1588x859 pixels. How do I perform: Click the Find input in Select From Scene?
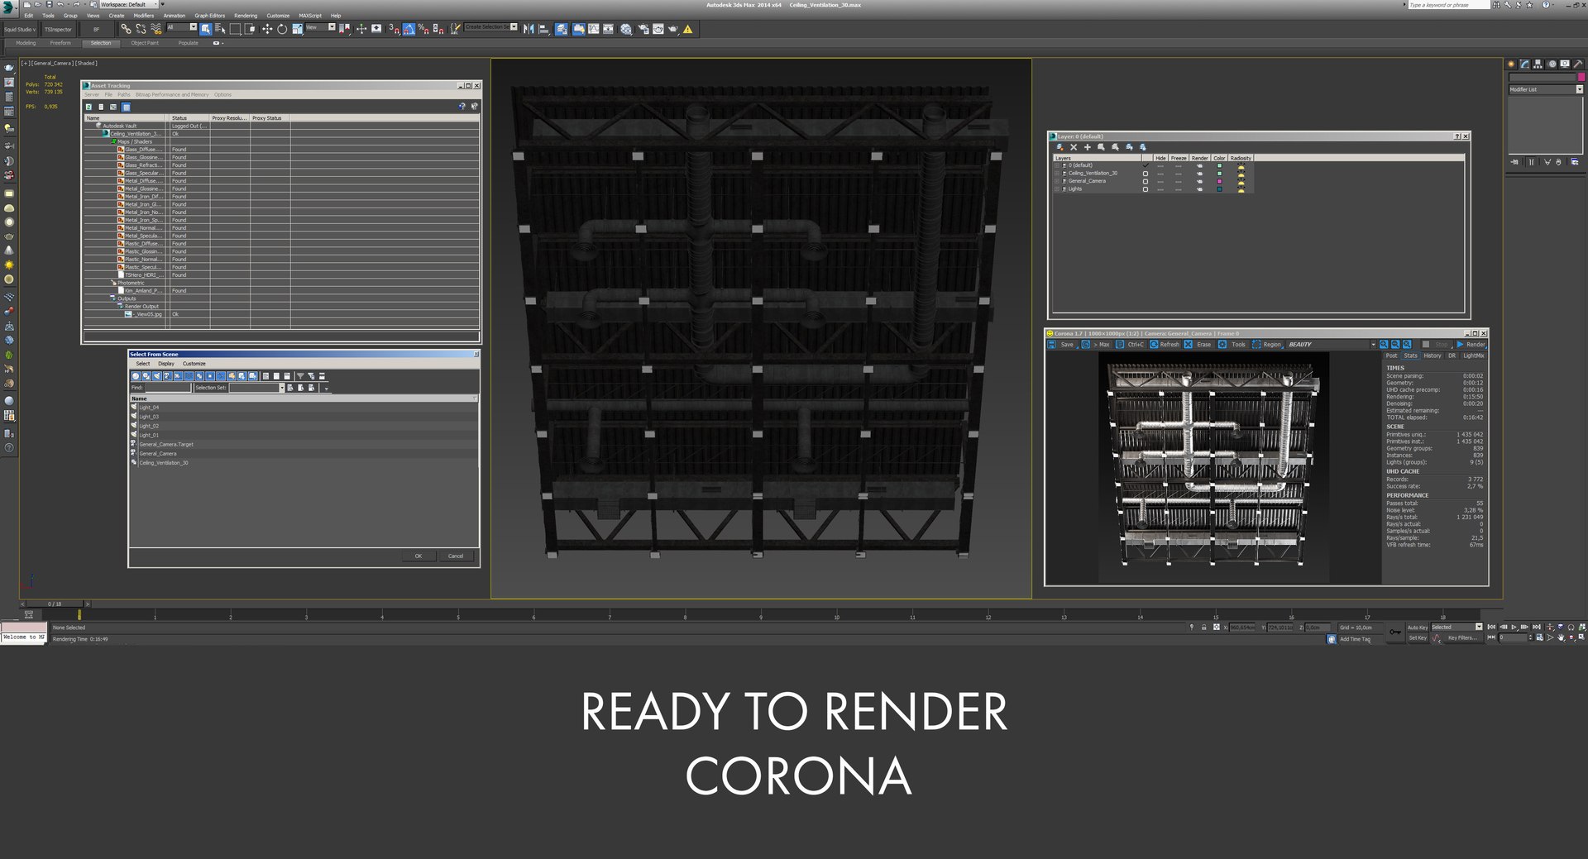(167, 388)
